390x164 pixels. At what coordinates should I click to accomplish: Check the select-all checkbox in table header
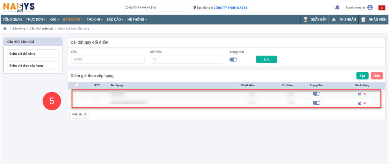(x=77, y=85)
